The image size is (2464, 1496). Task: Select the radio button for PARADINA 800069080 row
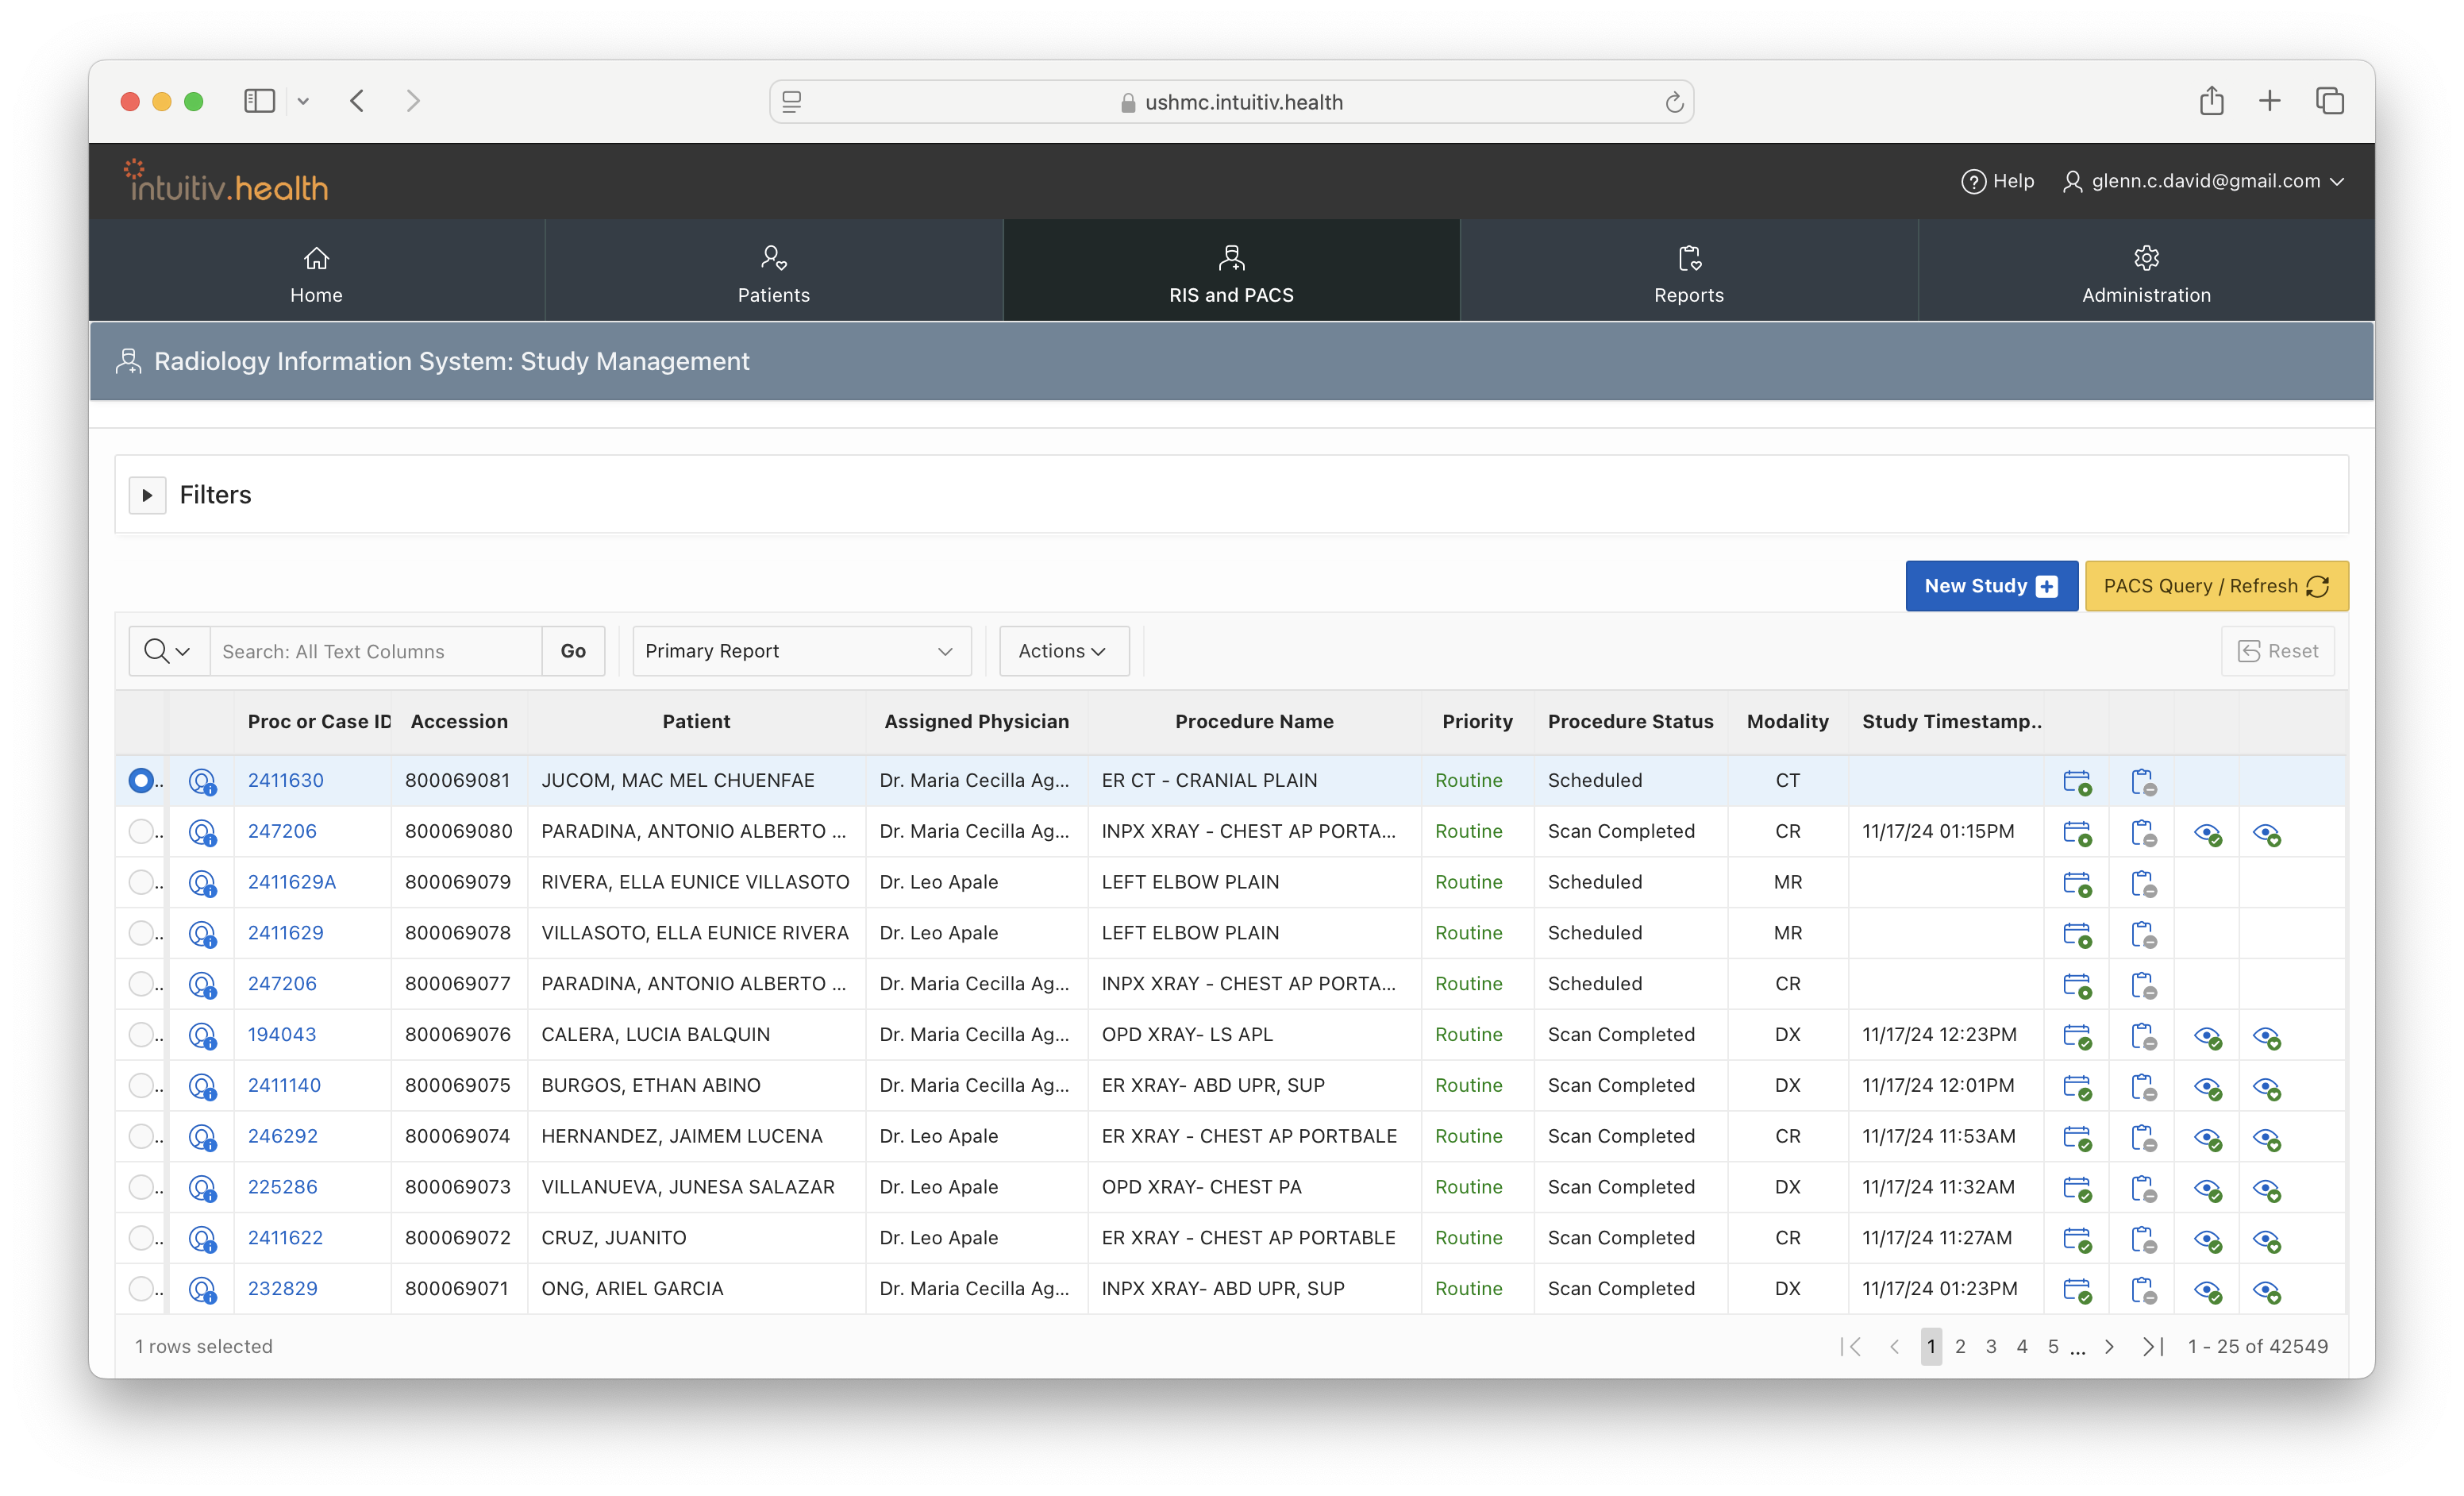click(141, 831)
